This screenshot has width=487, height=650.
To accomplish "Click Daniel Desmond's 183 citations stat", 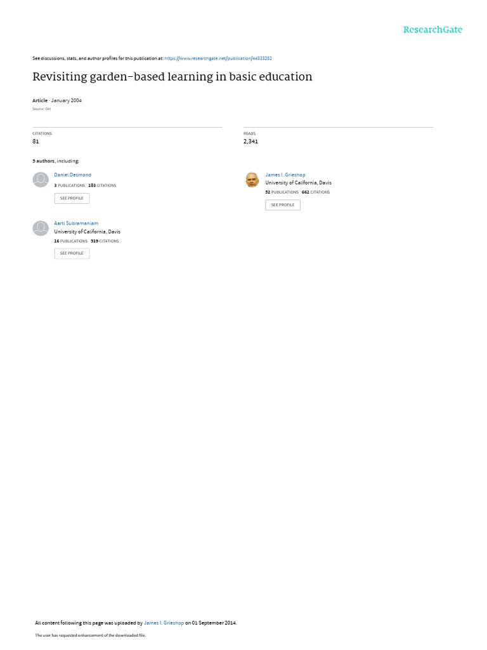I will (102, 186).
